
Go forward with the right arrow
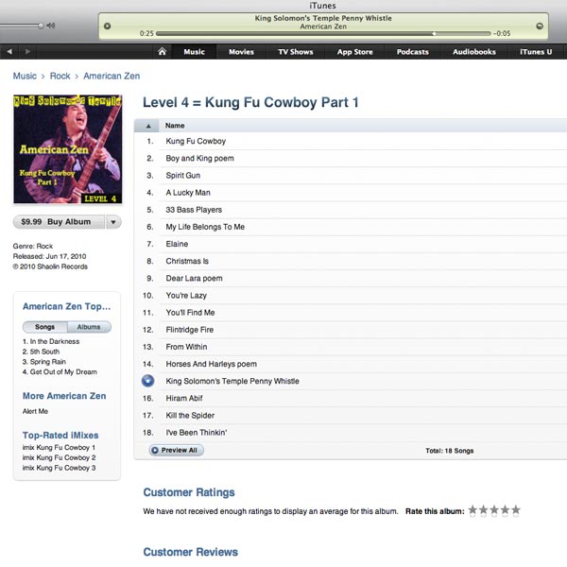[x=27, y=52]
